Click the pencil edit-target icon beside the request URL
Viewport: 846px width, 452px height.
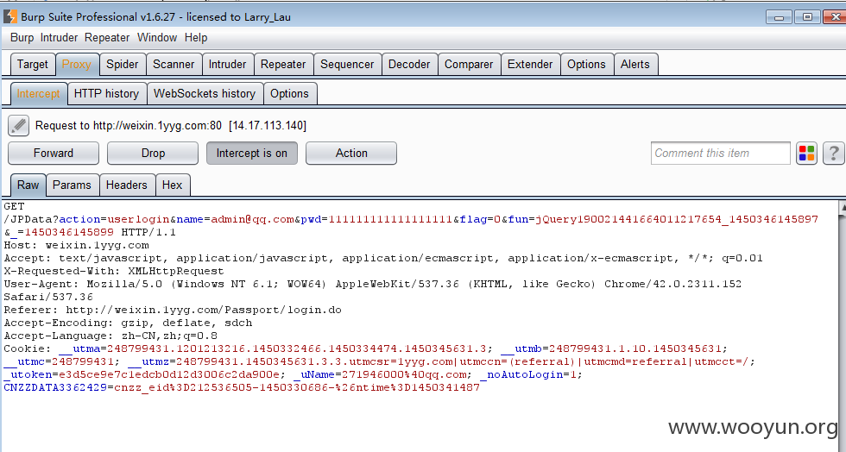[x=18, y=126]
